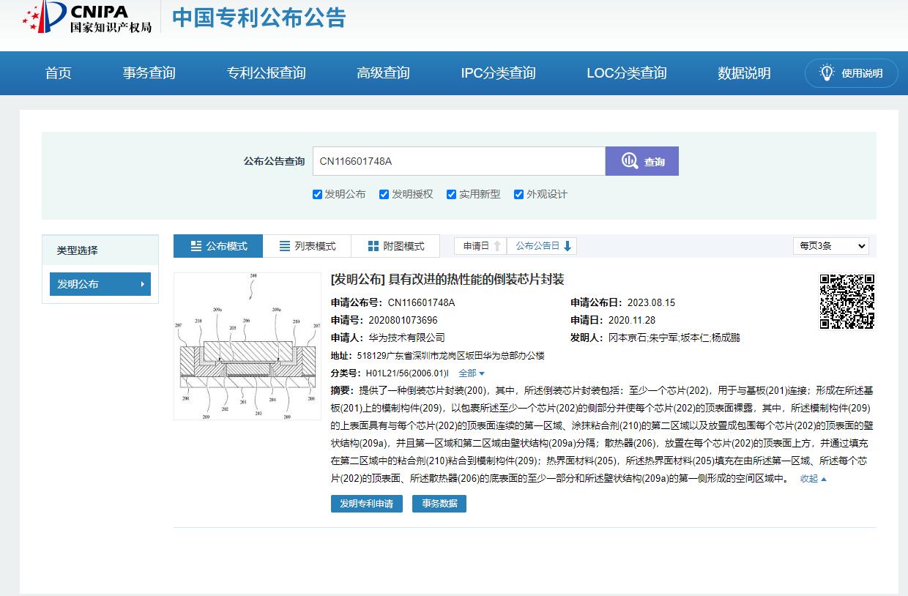Expand 全部 classification details
Viewport: 908px width, 596px height.
469,373
